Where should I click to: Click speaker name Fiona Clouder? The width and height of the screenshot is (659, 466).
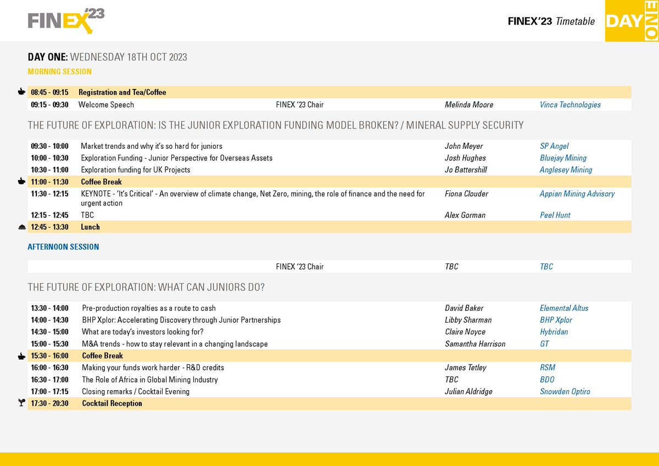pos(466,194)
